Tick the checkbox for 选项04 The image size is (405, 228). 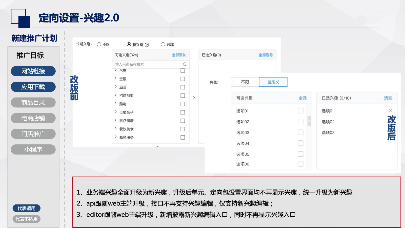[x=301, y=143]
